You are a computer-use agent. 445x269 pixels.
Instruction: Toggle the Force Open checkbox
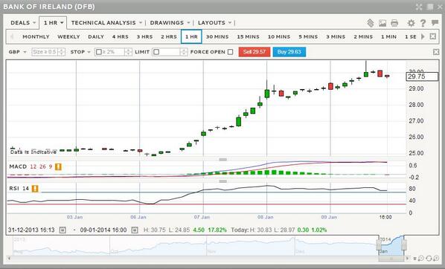click(231, 52)
